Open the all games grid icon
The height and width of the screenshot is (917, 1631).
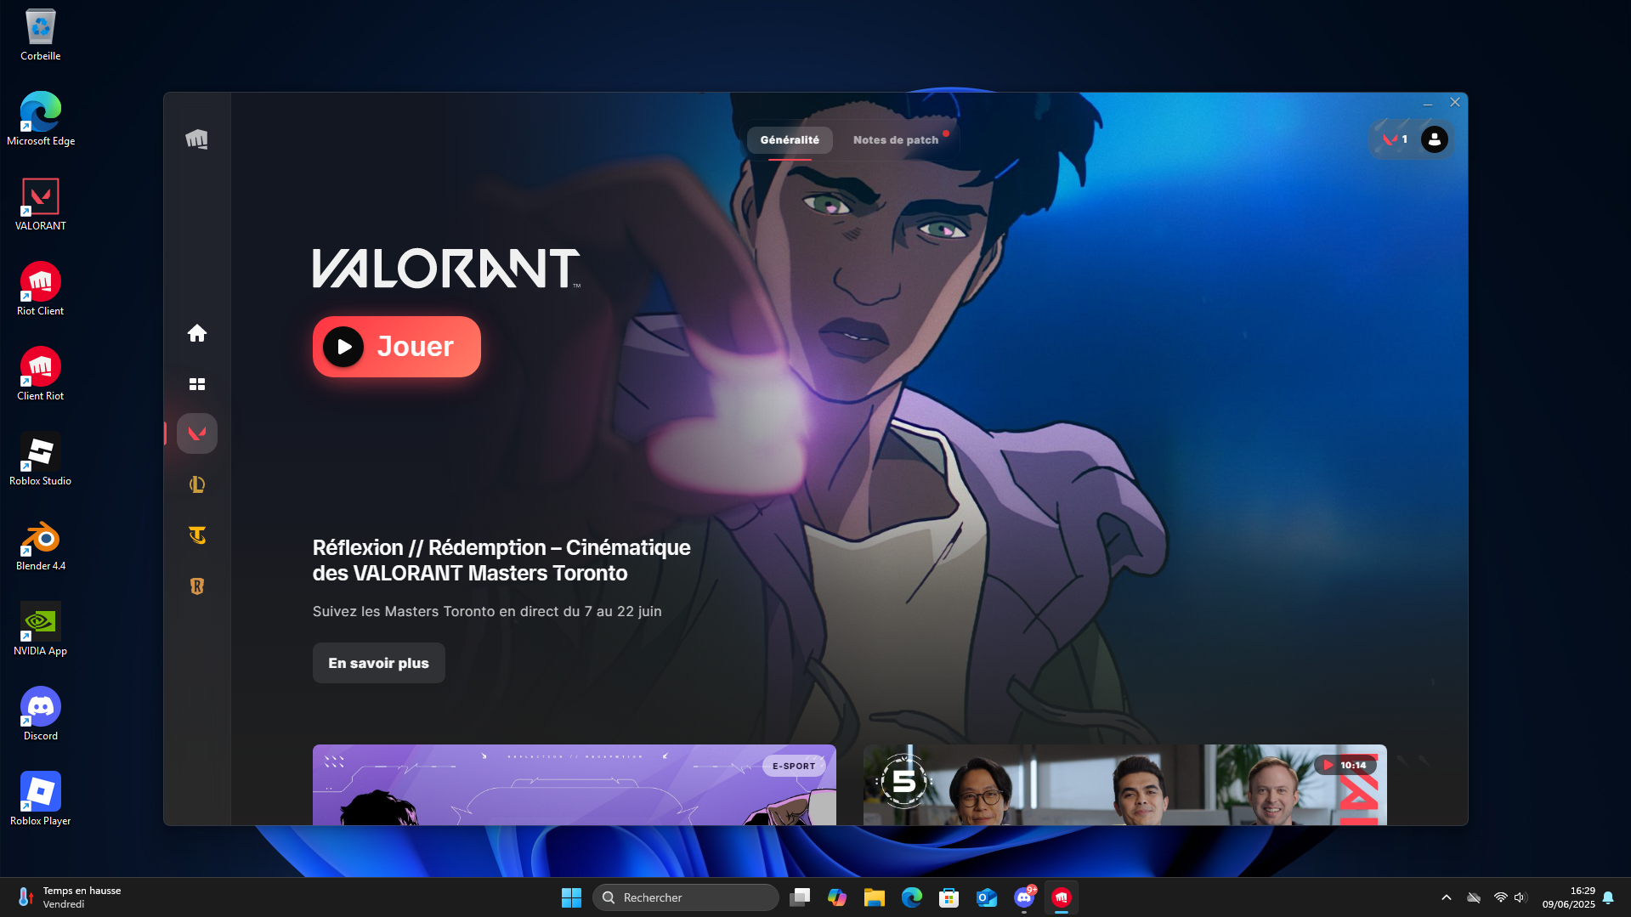(197, 384)
